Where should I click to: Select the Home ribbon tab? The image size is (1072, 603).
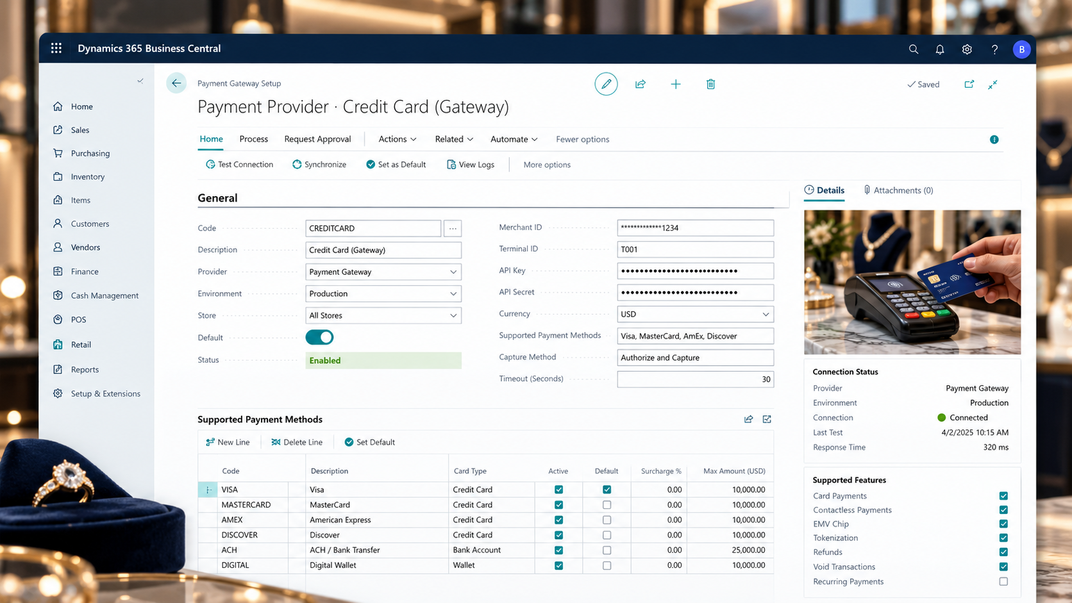(211, 139)
